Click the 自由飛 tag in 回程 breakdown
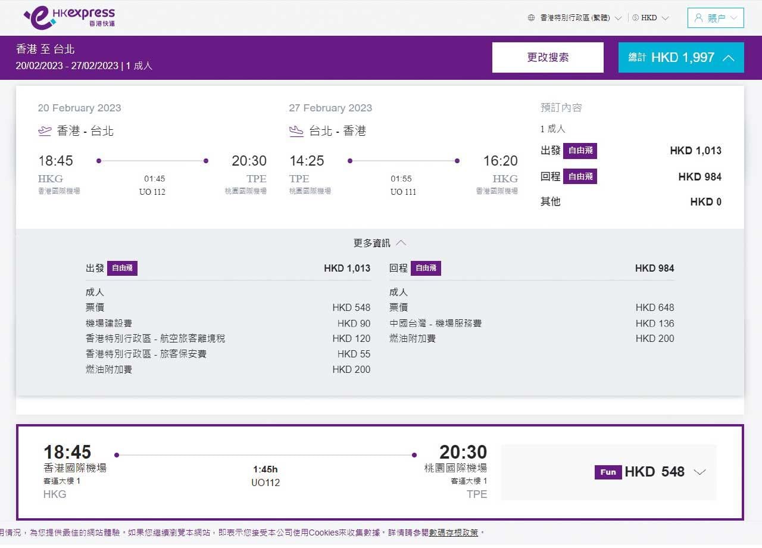762x548 pixels. click(426, 268)
